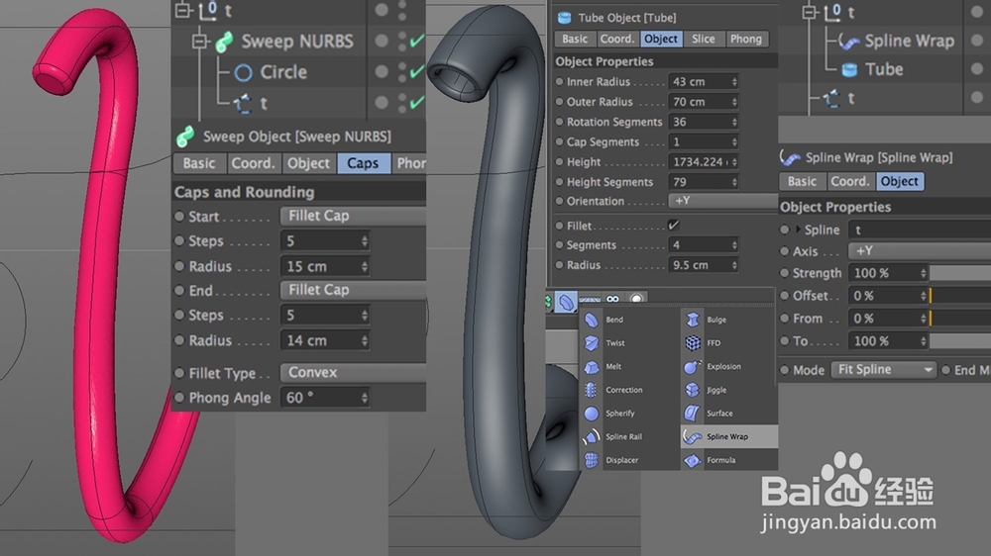The height and width of the screenshot is (556, 991).
Task: Adjust the Spline Wrap Strength slider
Action: pyautogui.click(x=960, y=273)
